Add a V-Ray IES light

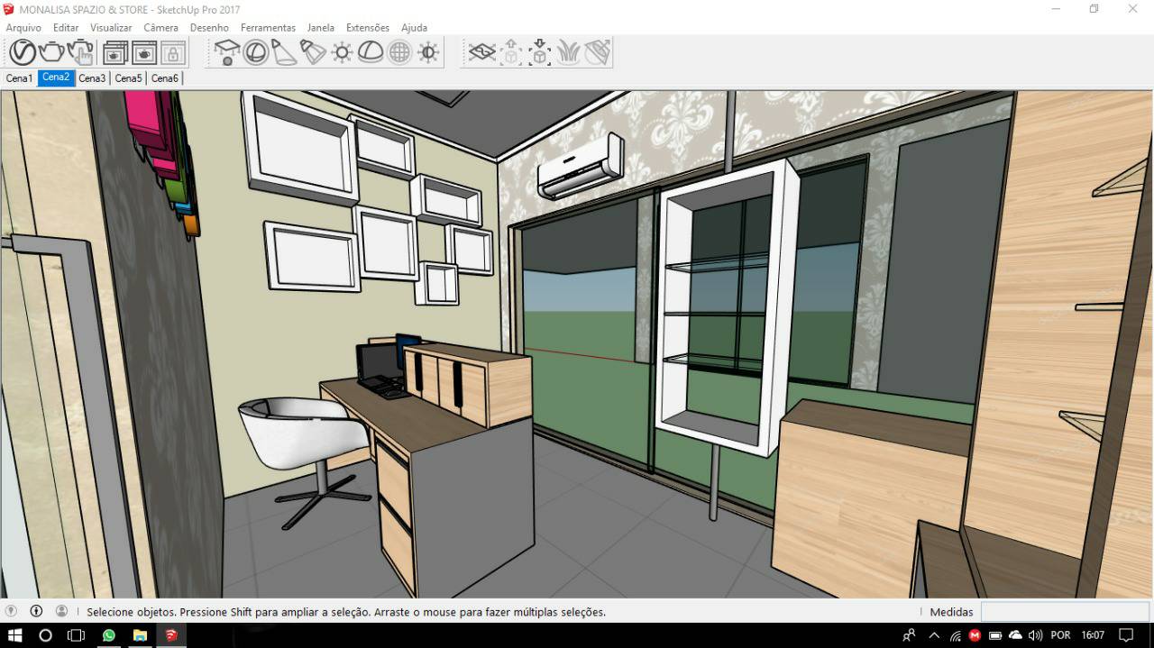pyautogui.click(x=313, y=52)
